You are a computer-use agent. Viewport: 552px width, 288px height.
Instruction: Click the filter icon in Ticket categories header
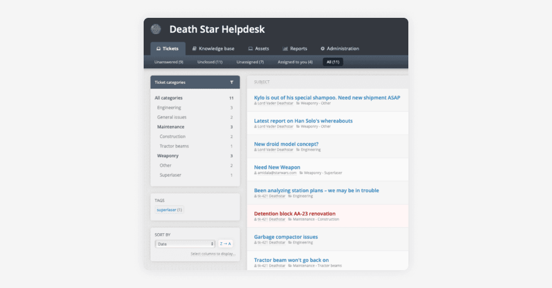(x=232, y=82)
